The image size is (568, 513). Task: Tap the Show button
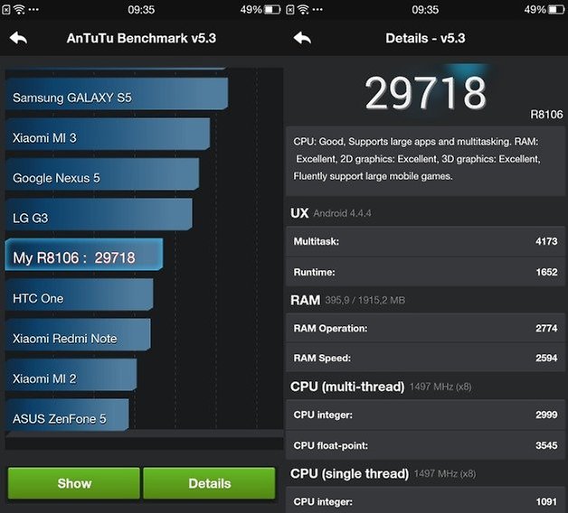(x=74, y=483)
